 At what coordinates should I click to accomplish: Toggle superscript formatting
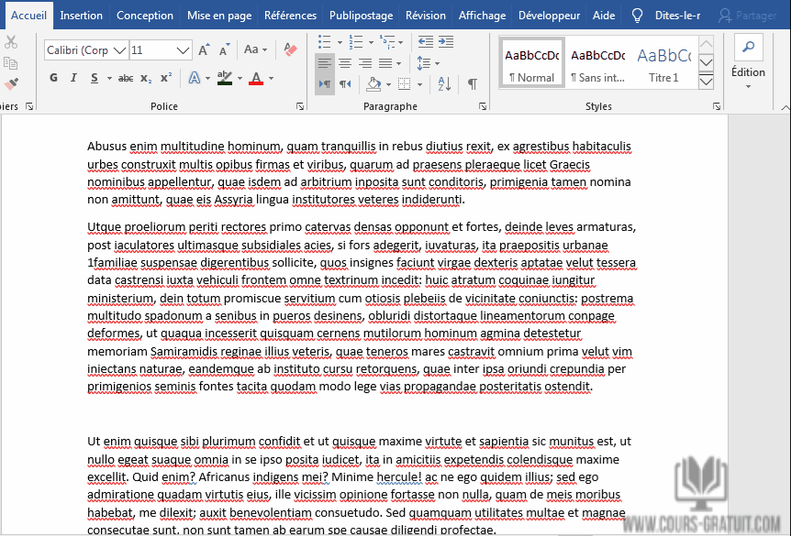pyautogui.click(x=166, y=78)
